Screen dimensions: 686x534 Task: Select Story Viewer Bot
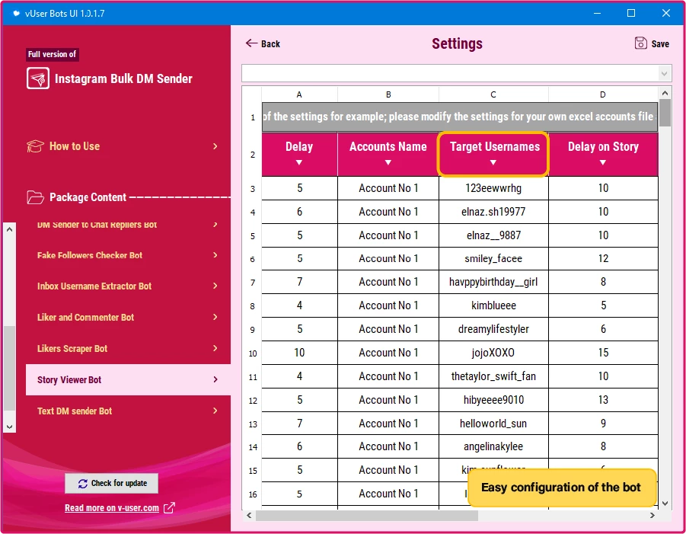tap(128, 379)
